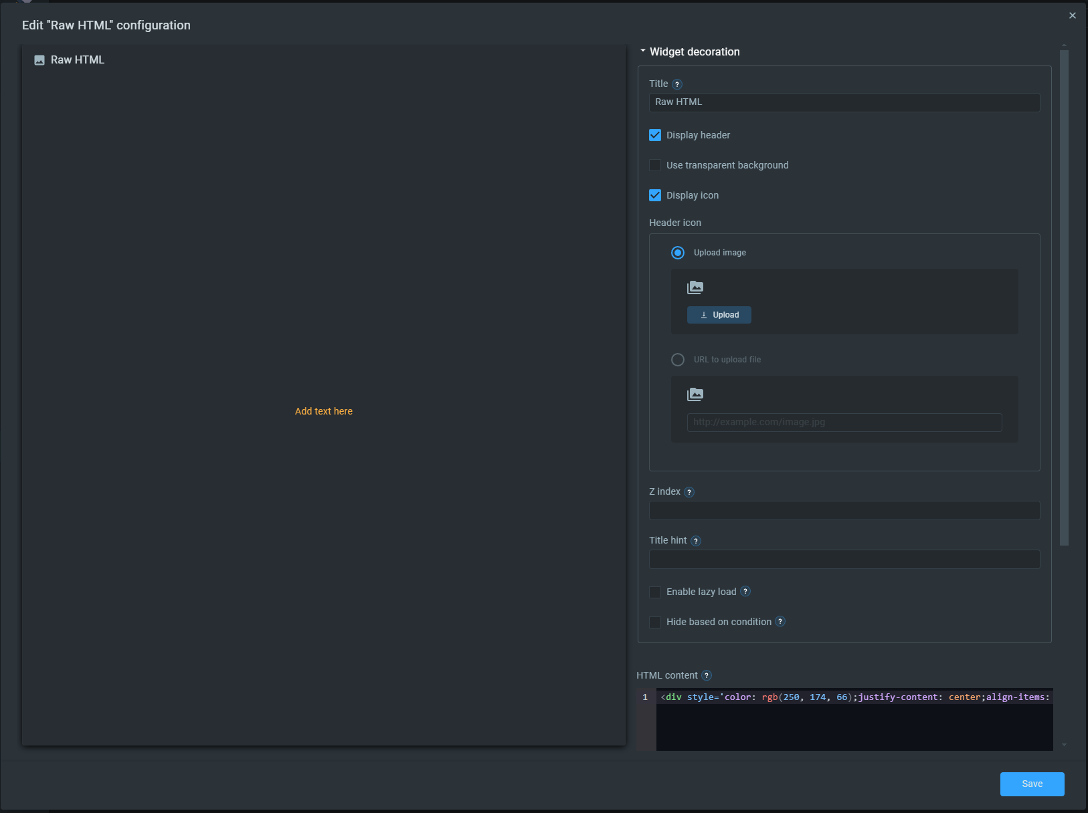
Task: Click the 'Raw HTML' widget preview title
Action: 78,60
